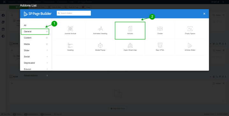The height and width of the screenshot is (116, 229).
Task: Add the Divider addon
Action: tap(160, 31)
